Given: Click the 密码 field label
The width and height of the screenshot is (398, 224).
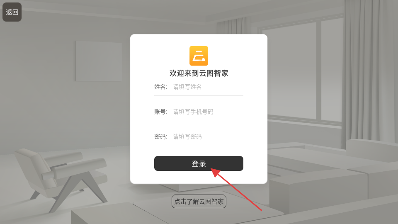Looking at the screenshot, I should click(161, 136).
